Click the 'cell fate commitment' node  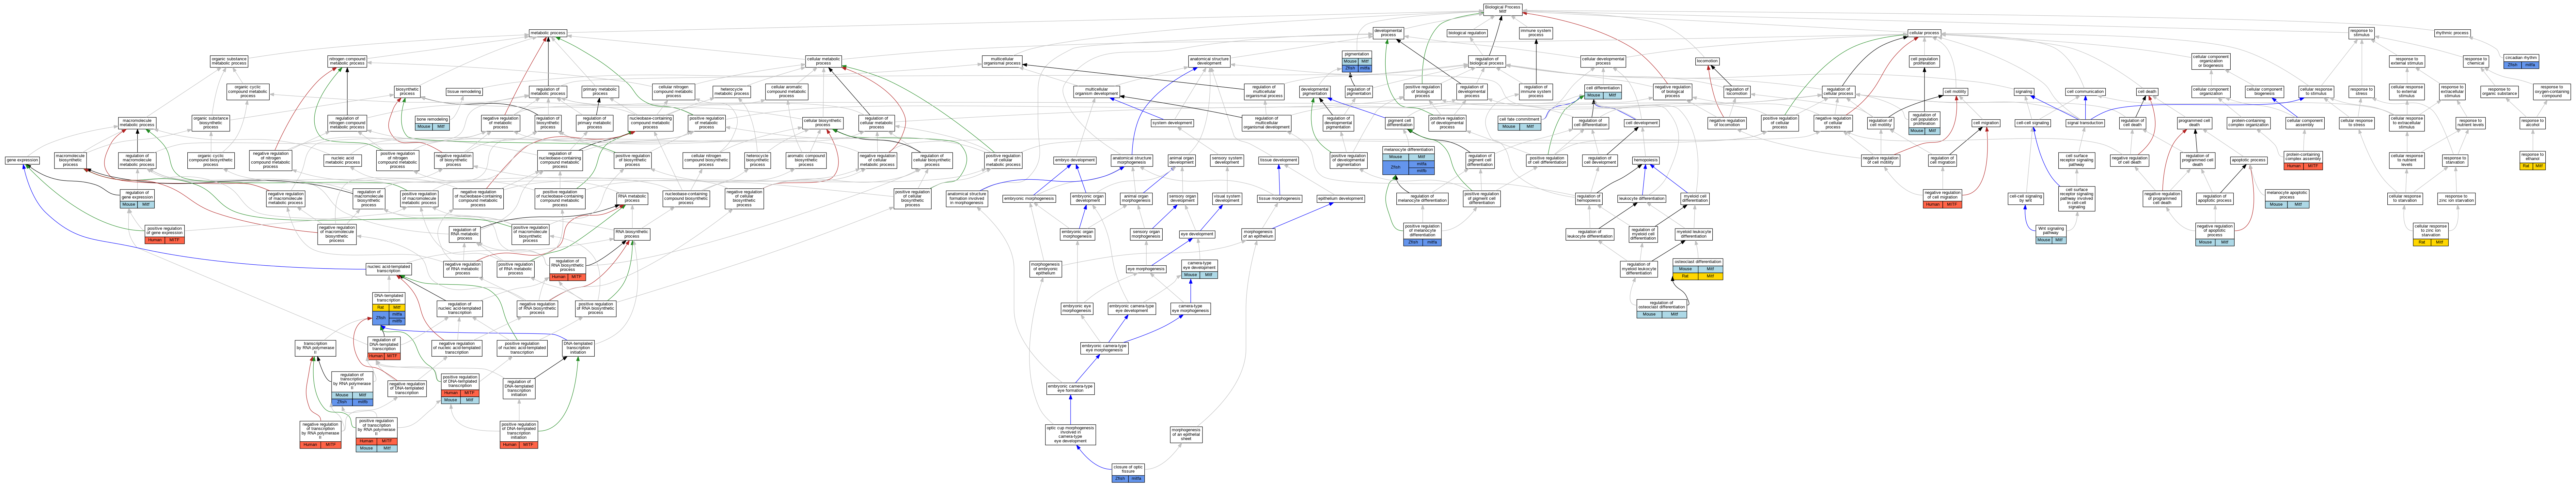coord(1519,123)
